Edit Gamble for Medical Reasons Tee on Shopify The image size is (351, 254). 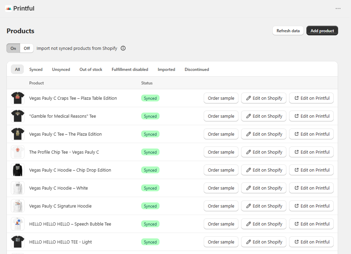(x=264, y=116)
